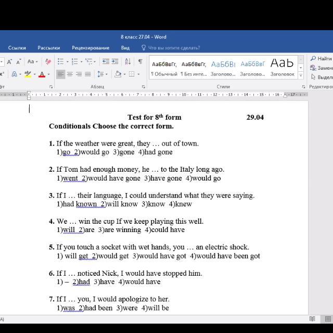Click the Increase Font Size icon
This screenshot has height=333, width=333.
click(x=9, y=61)
